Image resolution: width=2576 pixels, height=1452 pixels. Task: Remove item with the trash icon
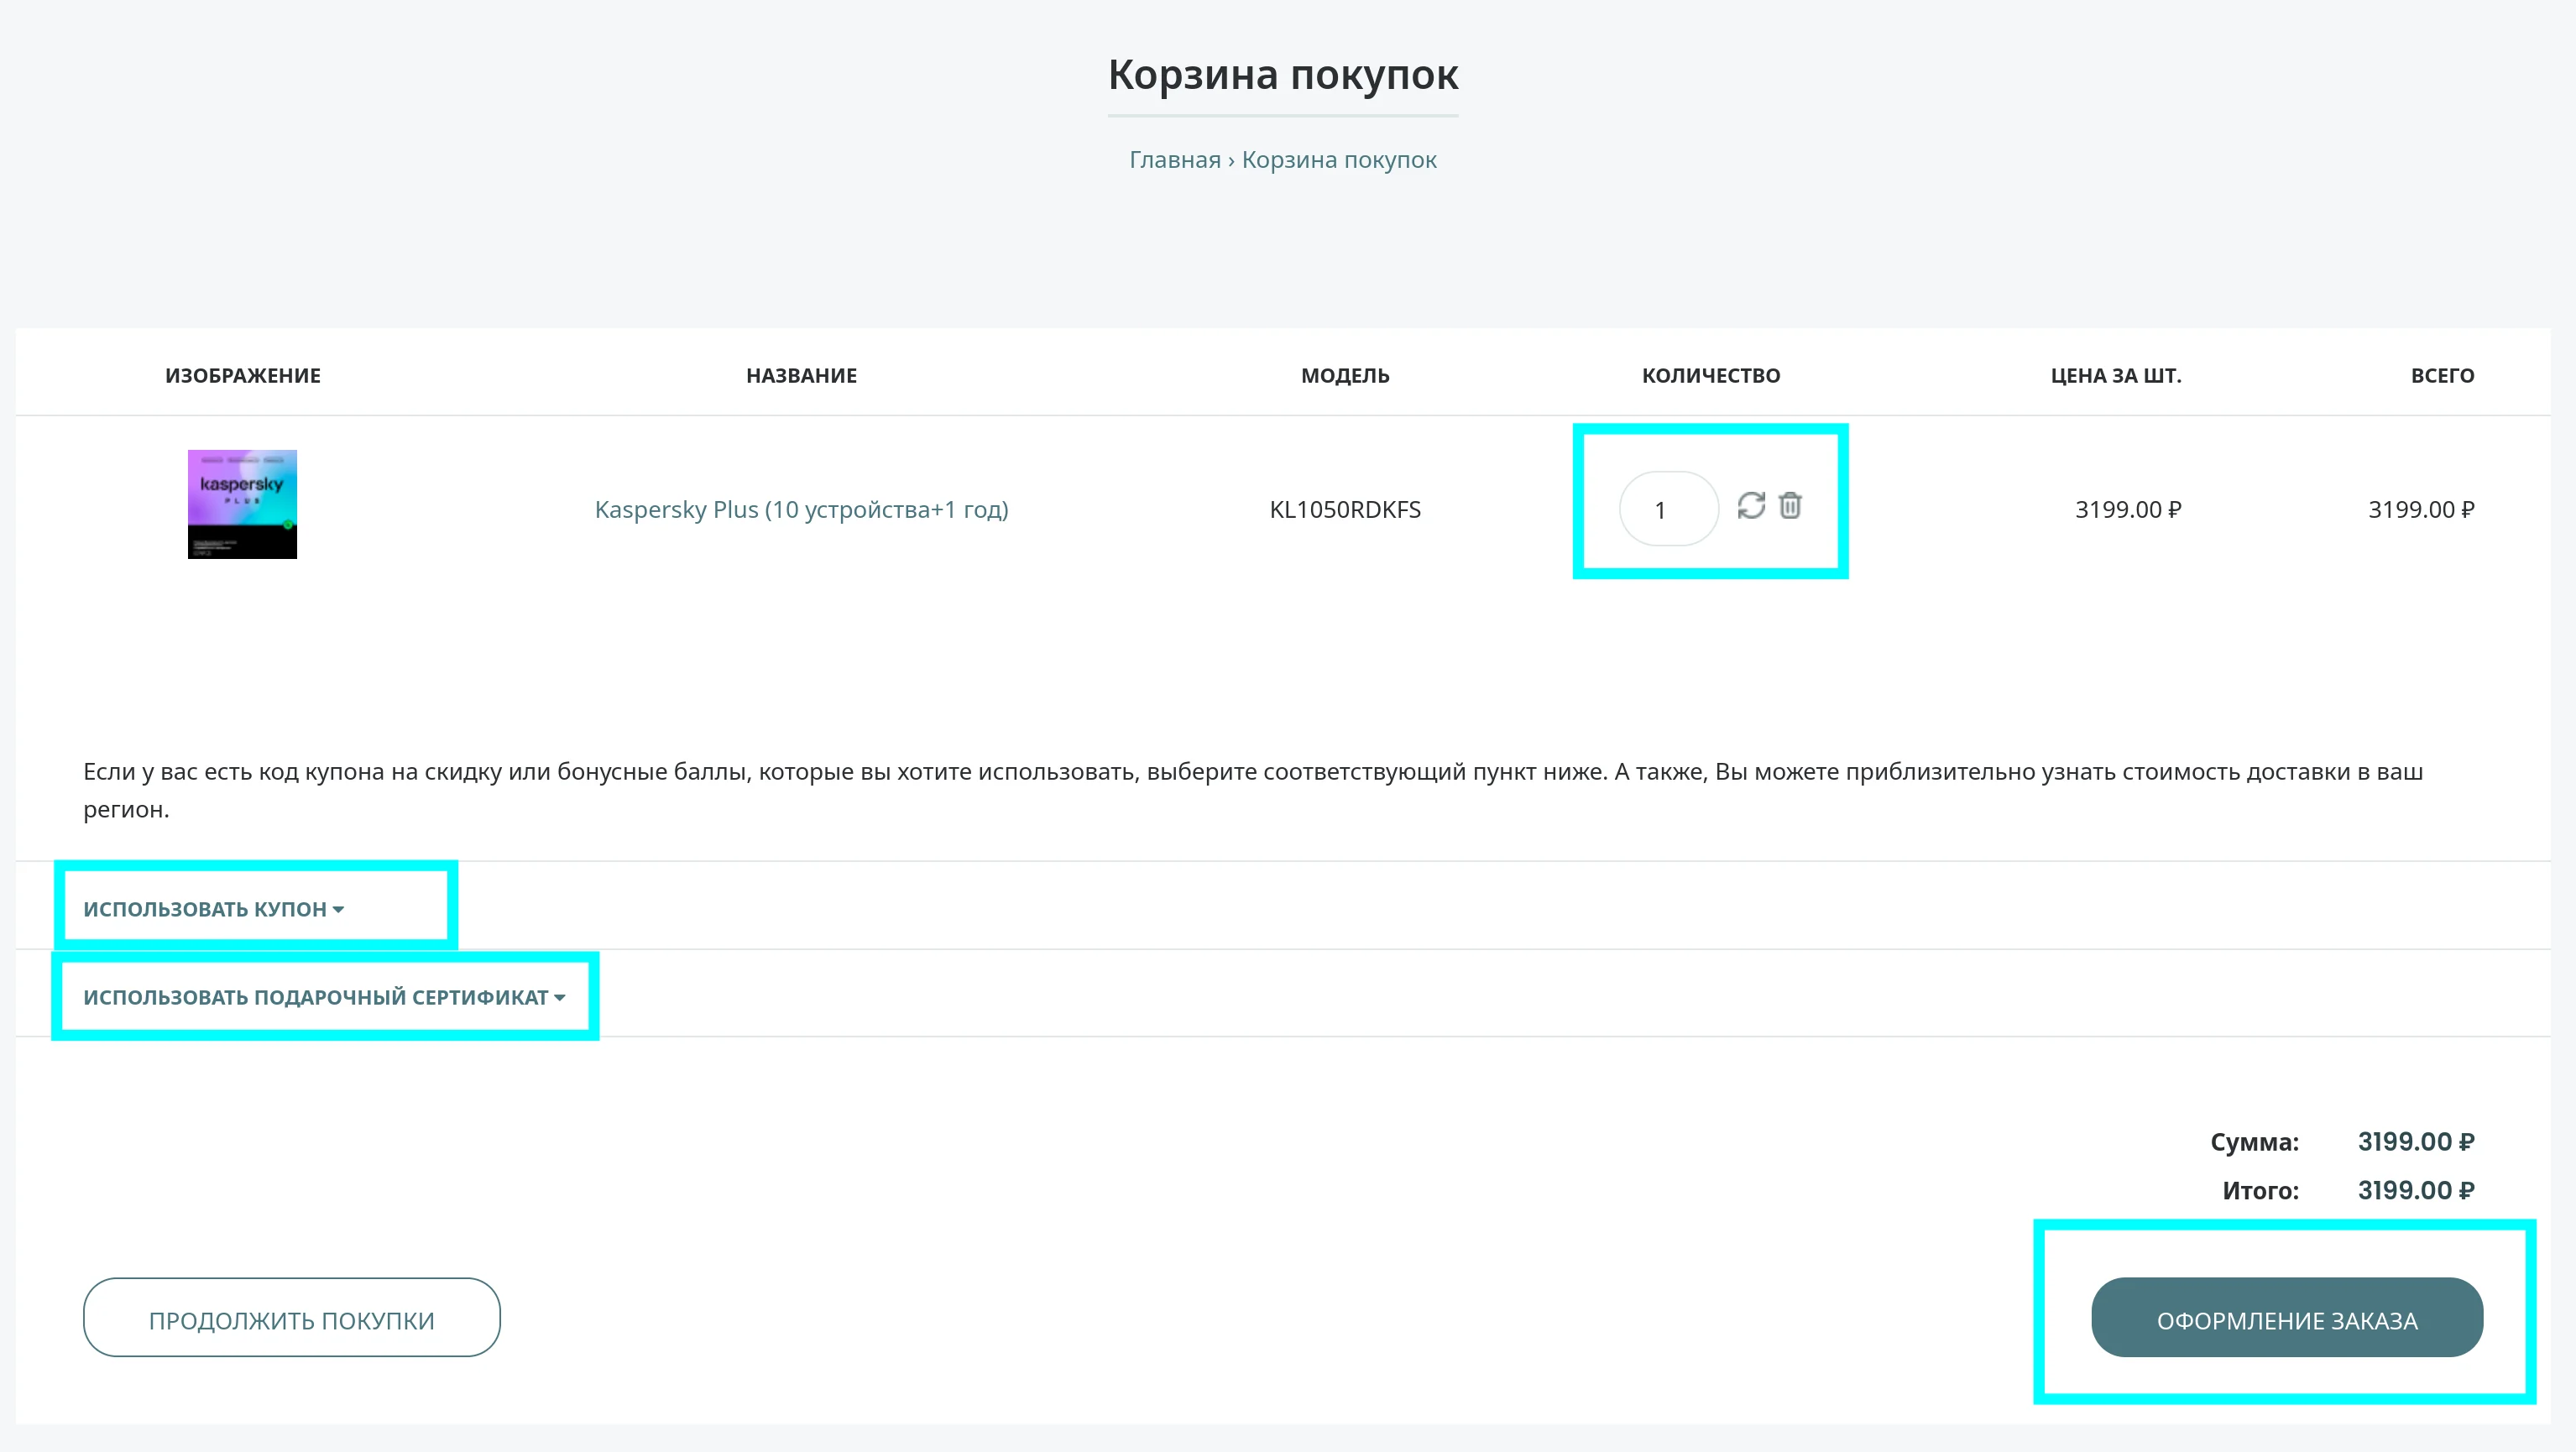coord(1790,506)
